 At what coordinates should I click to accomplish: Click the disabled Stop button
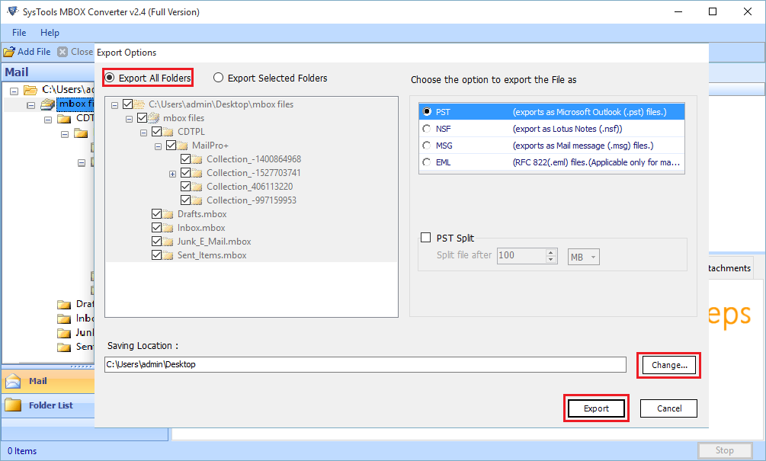[725, 450]
